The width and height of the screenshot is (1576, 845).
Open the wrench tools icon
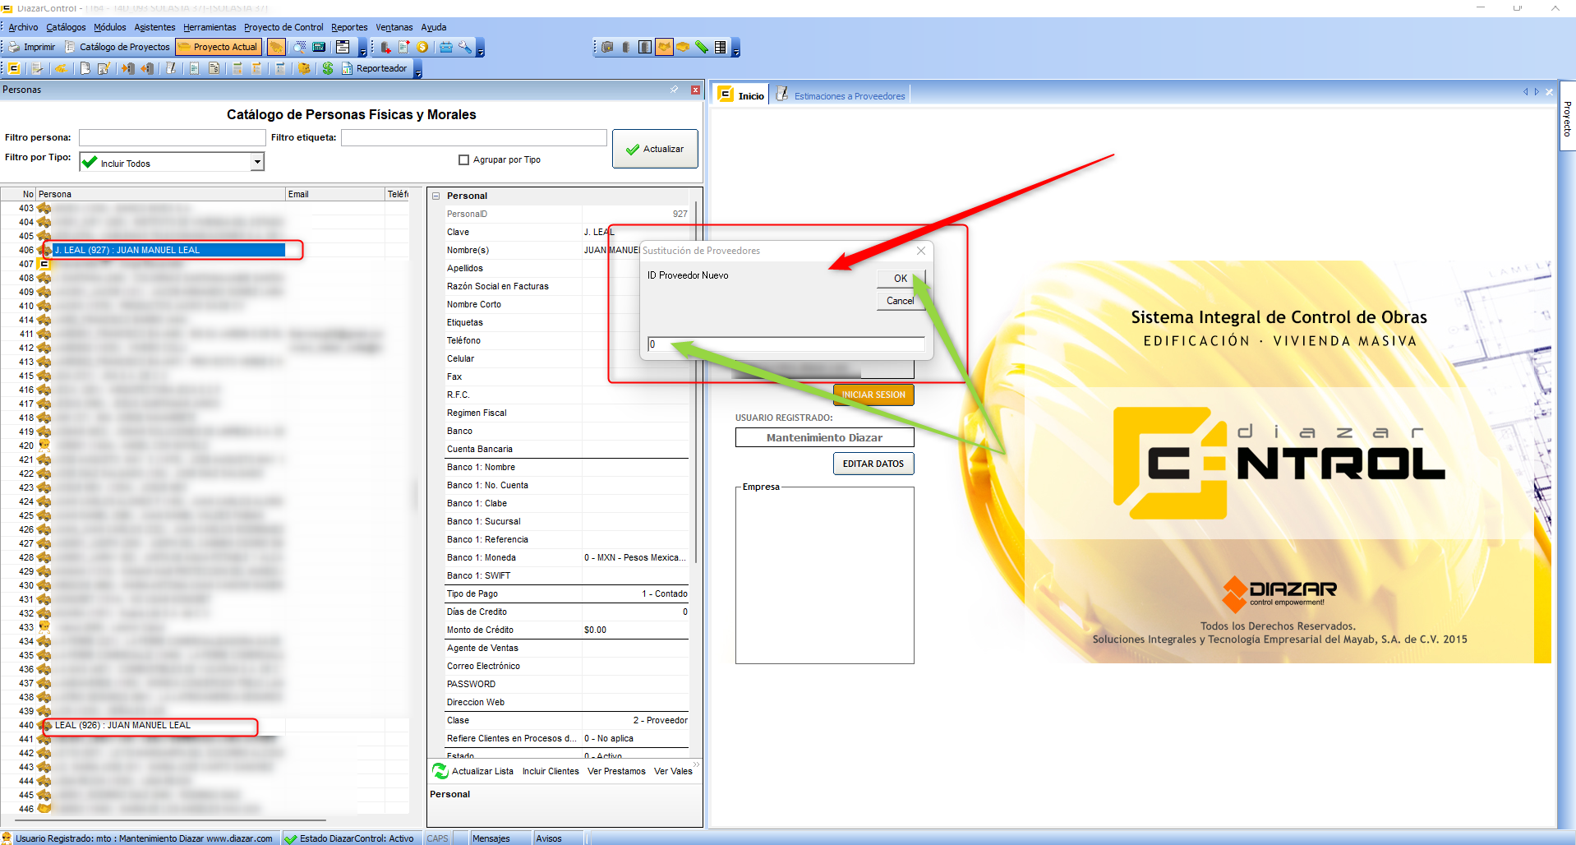coord(465,47)
